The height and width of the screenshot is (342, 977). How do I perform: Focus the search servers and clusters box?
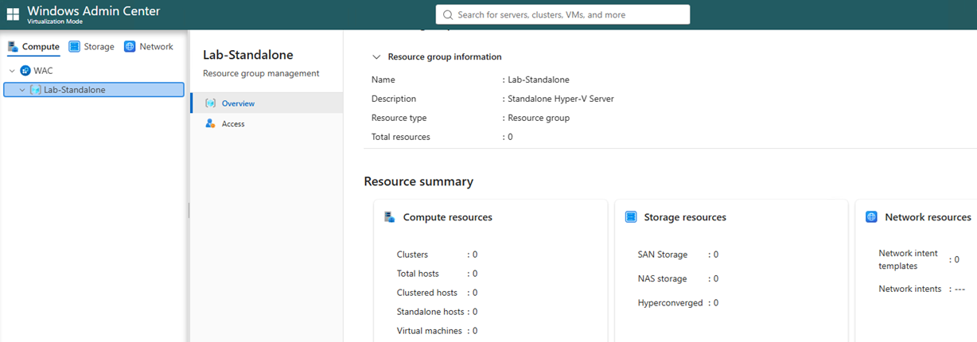562,14
